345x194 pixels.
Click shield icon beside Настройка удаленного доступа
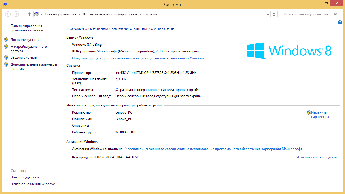(6, 46)
